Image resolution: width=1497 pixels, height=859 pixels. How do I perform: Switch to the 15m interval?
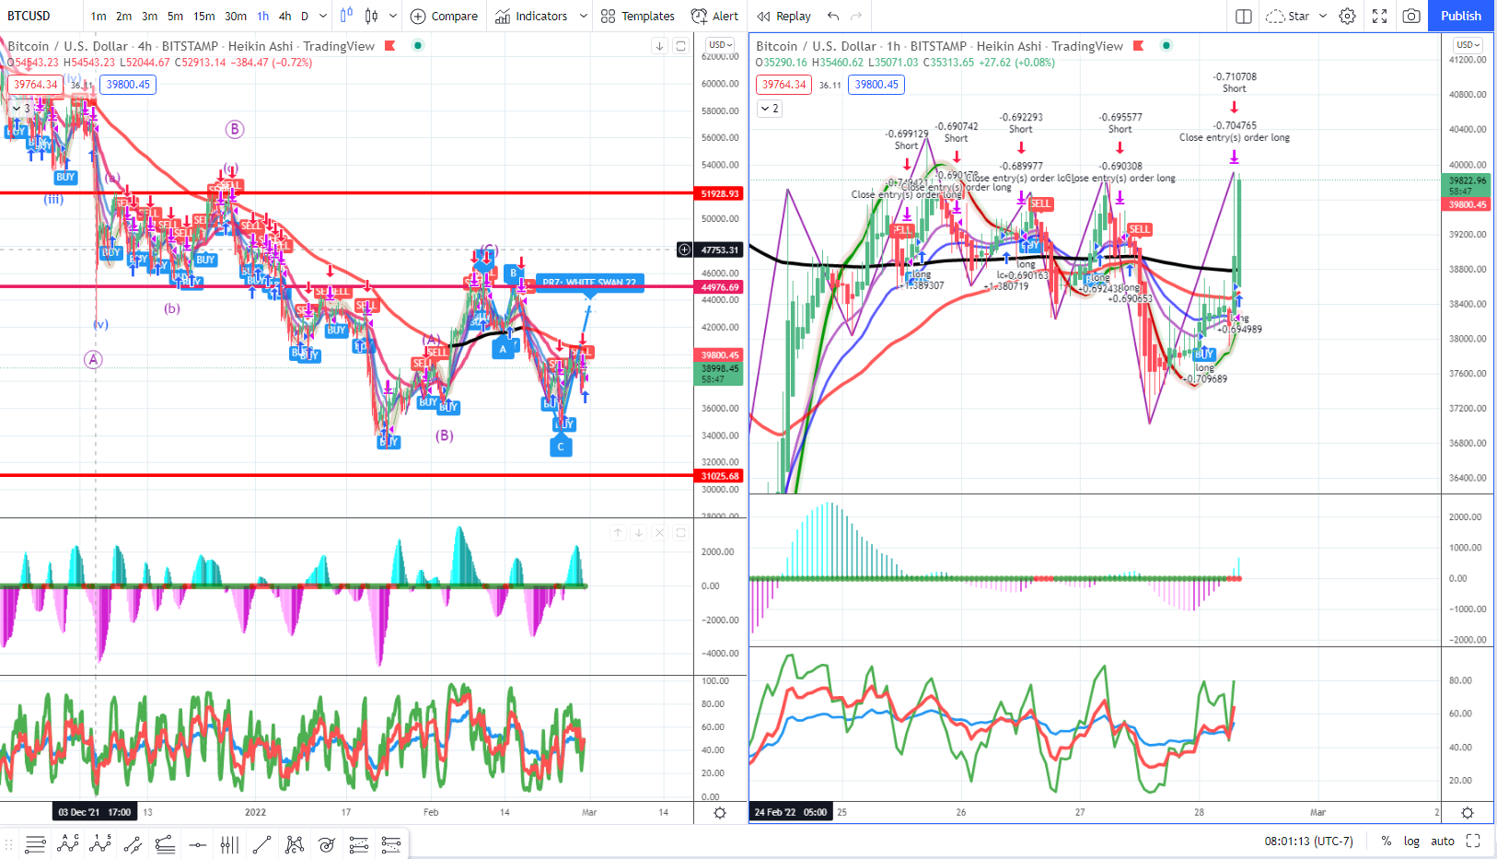pyautogui.click(x=204, y=16)
